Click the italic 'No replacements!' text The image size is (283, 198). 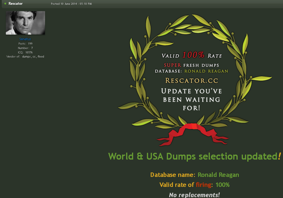194,195
